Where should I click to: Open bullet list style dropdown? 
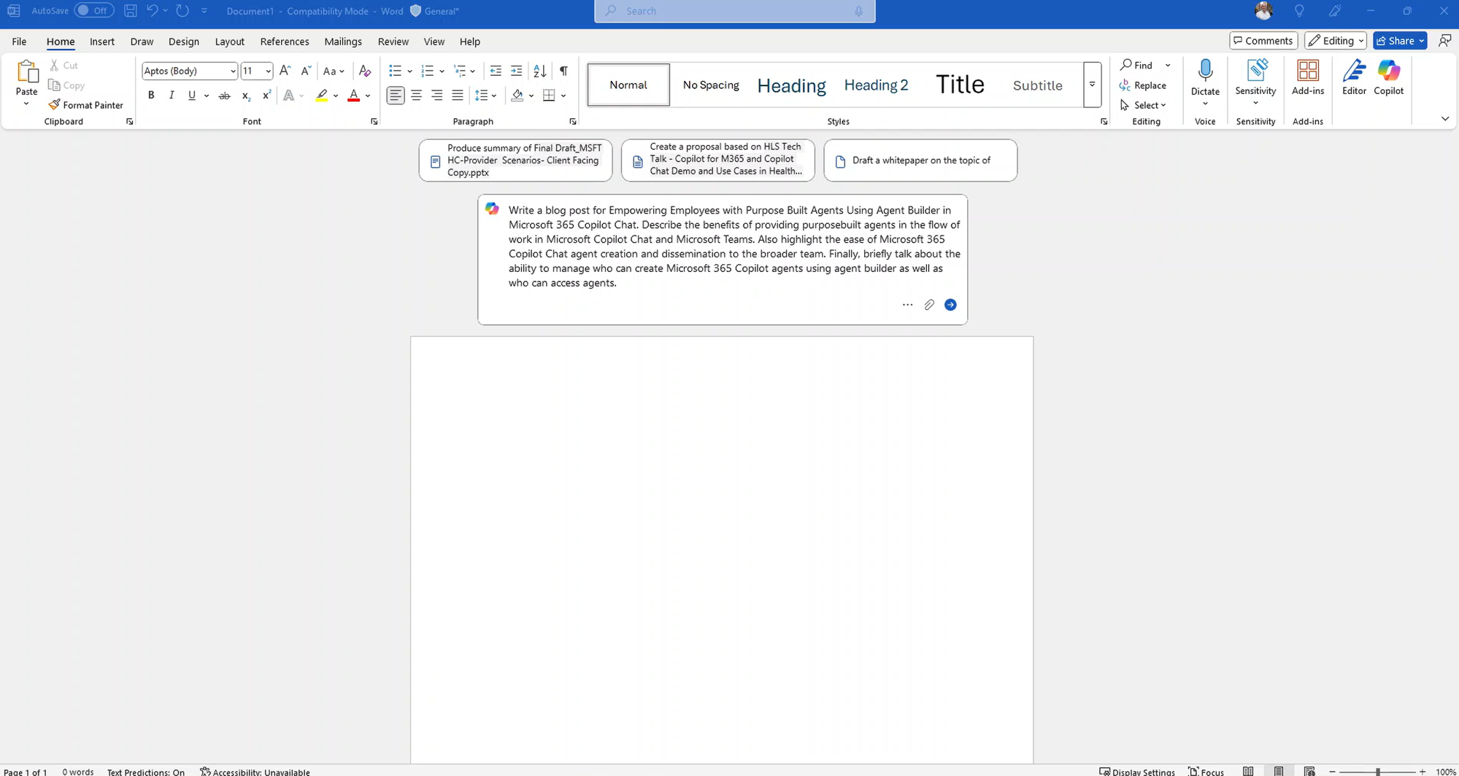pos(409,71)
